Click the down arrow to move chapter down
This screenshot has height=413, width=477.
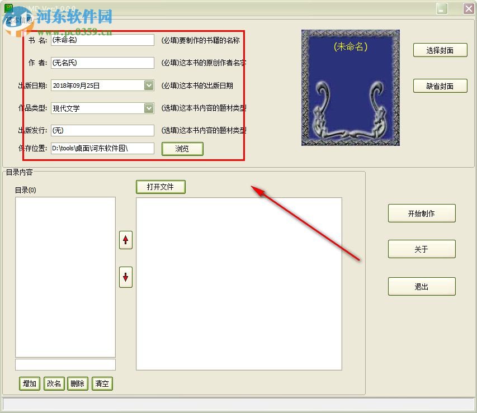[125, 278]
